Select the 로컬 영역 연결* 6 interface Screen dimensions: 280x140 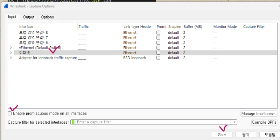[33, 42]
